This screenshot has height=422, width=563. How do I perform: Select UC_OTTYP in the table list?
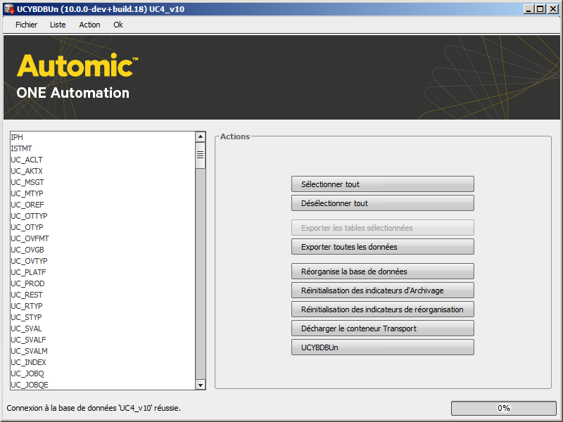(103, 216)
